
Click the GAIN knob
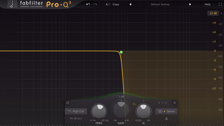[121, 109]
